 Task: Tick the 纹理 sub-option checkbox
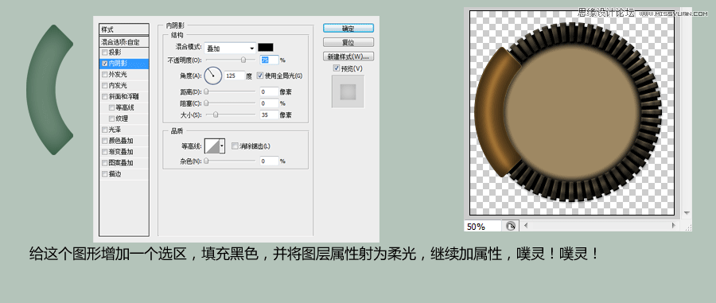pyautogui.click(x=112, y=118)
